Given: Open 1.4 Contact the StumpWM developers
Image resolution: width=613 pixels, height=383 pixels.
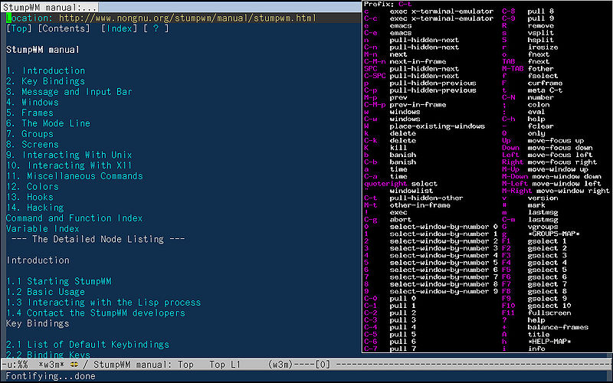Looking at the screenshot, I should click(96, 313).
